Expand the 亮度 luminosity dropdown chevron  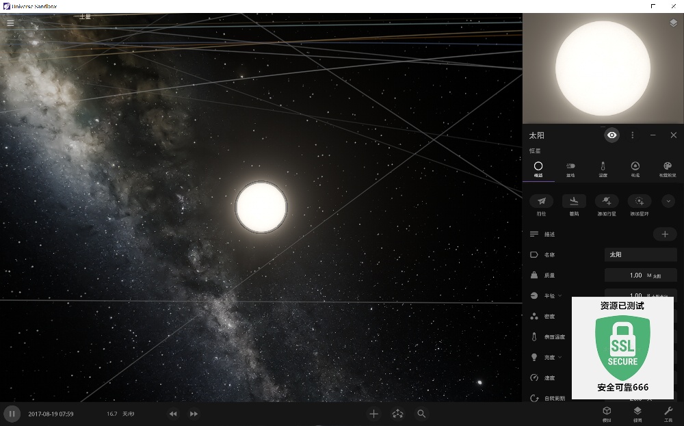coord(560,357)
